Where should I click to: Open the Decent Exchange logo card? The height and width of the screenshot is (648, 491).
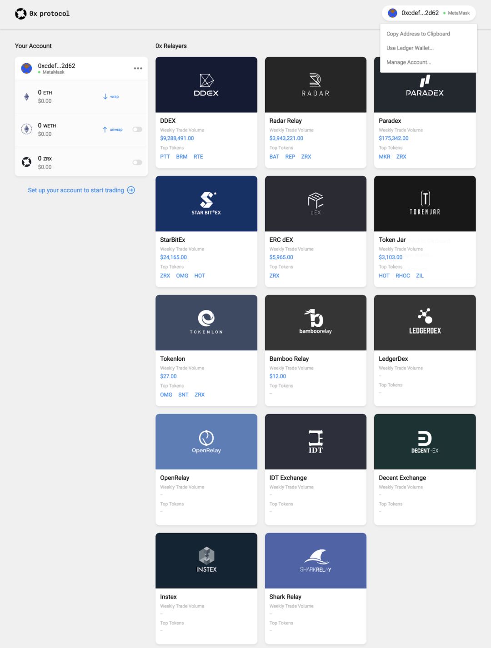pos(425,442)
